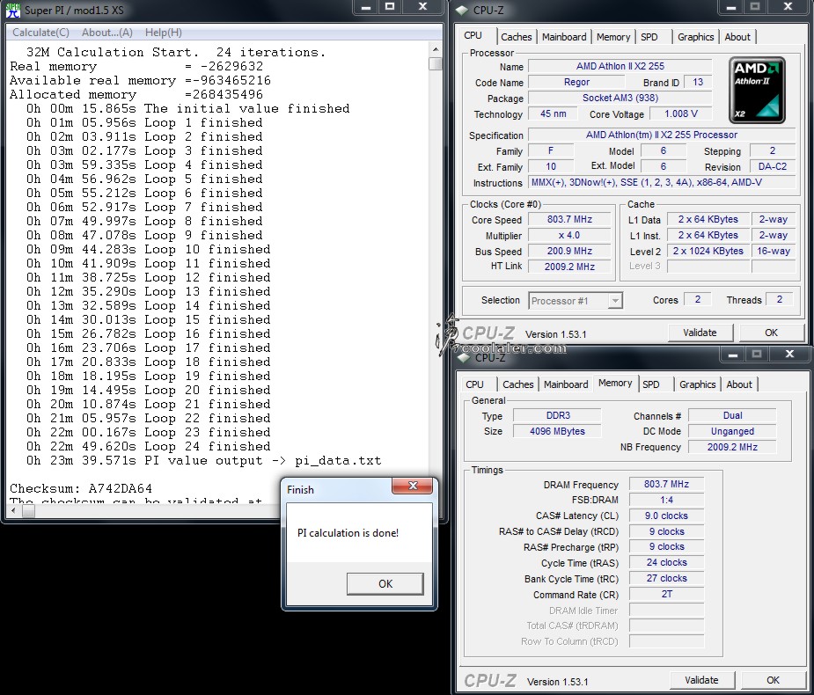This screenshot has width=814, height=695.
Task: Minimize the upper CPU-Z window
Action: pos(731,7)
